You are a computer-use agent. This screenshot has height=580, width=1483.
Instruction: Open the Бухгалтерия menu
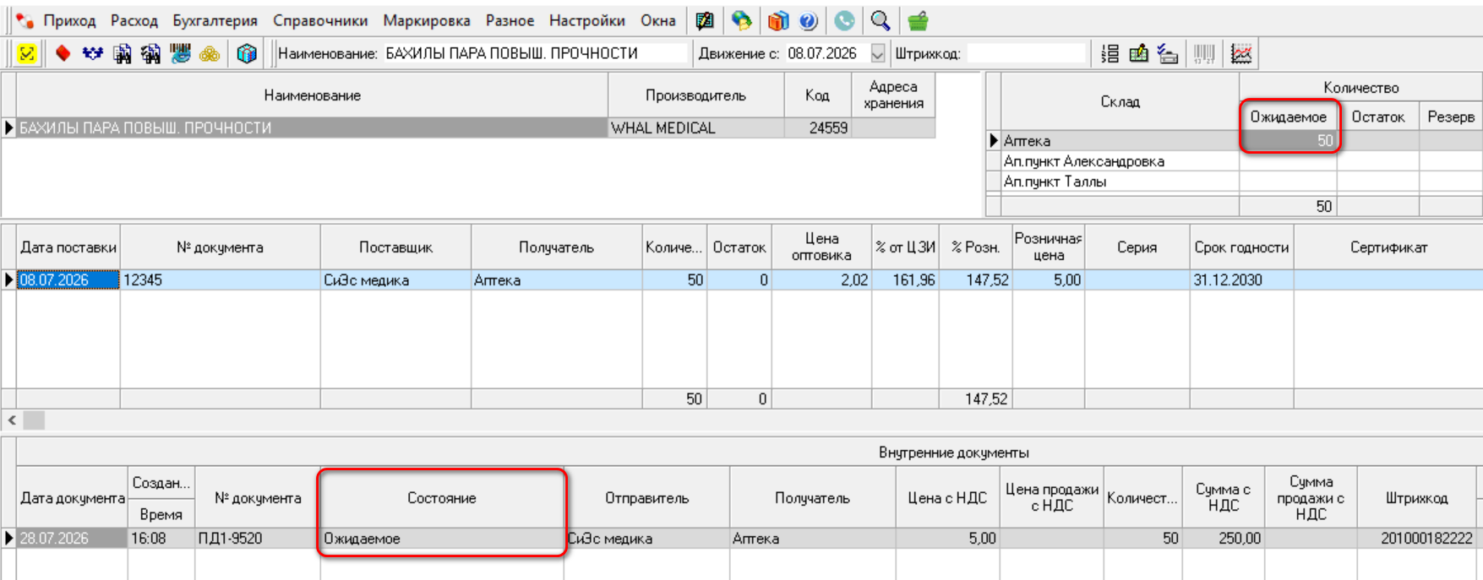pyautogui.click(x=215, y=21)
